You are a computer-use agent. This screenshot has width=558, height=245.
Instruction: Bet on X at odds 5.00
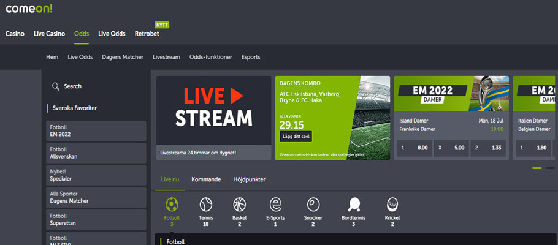pos(451,148)
